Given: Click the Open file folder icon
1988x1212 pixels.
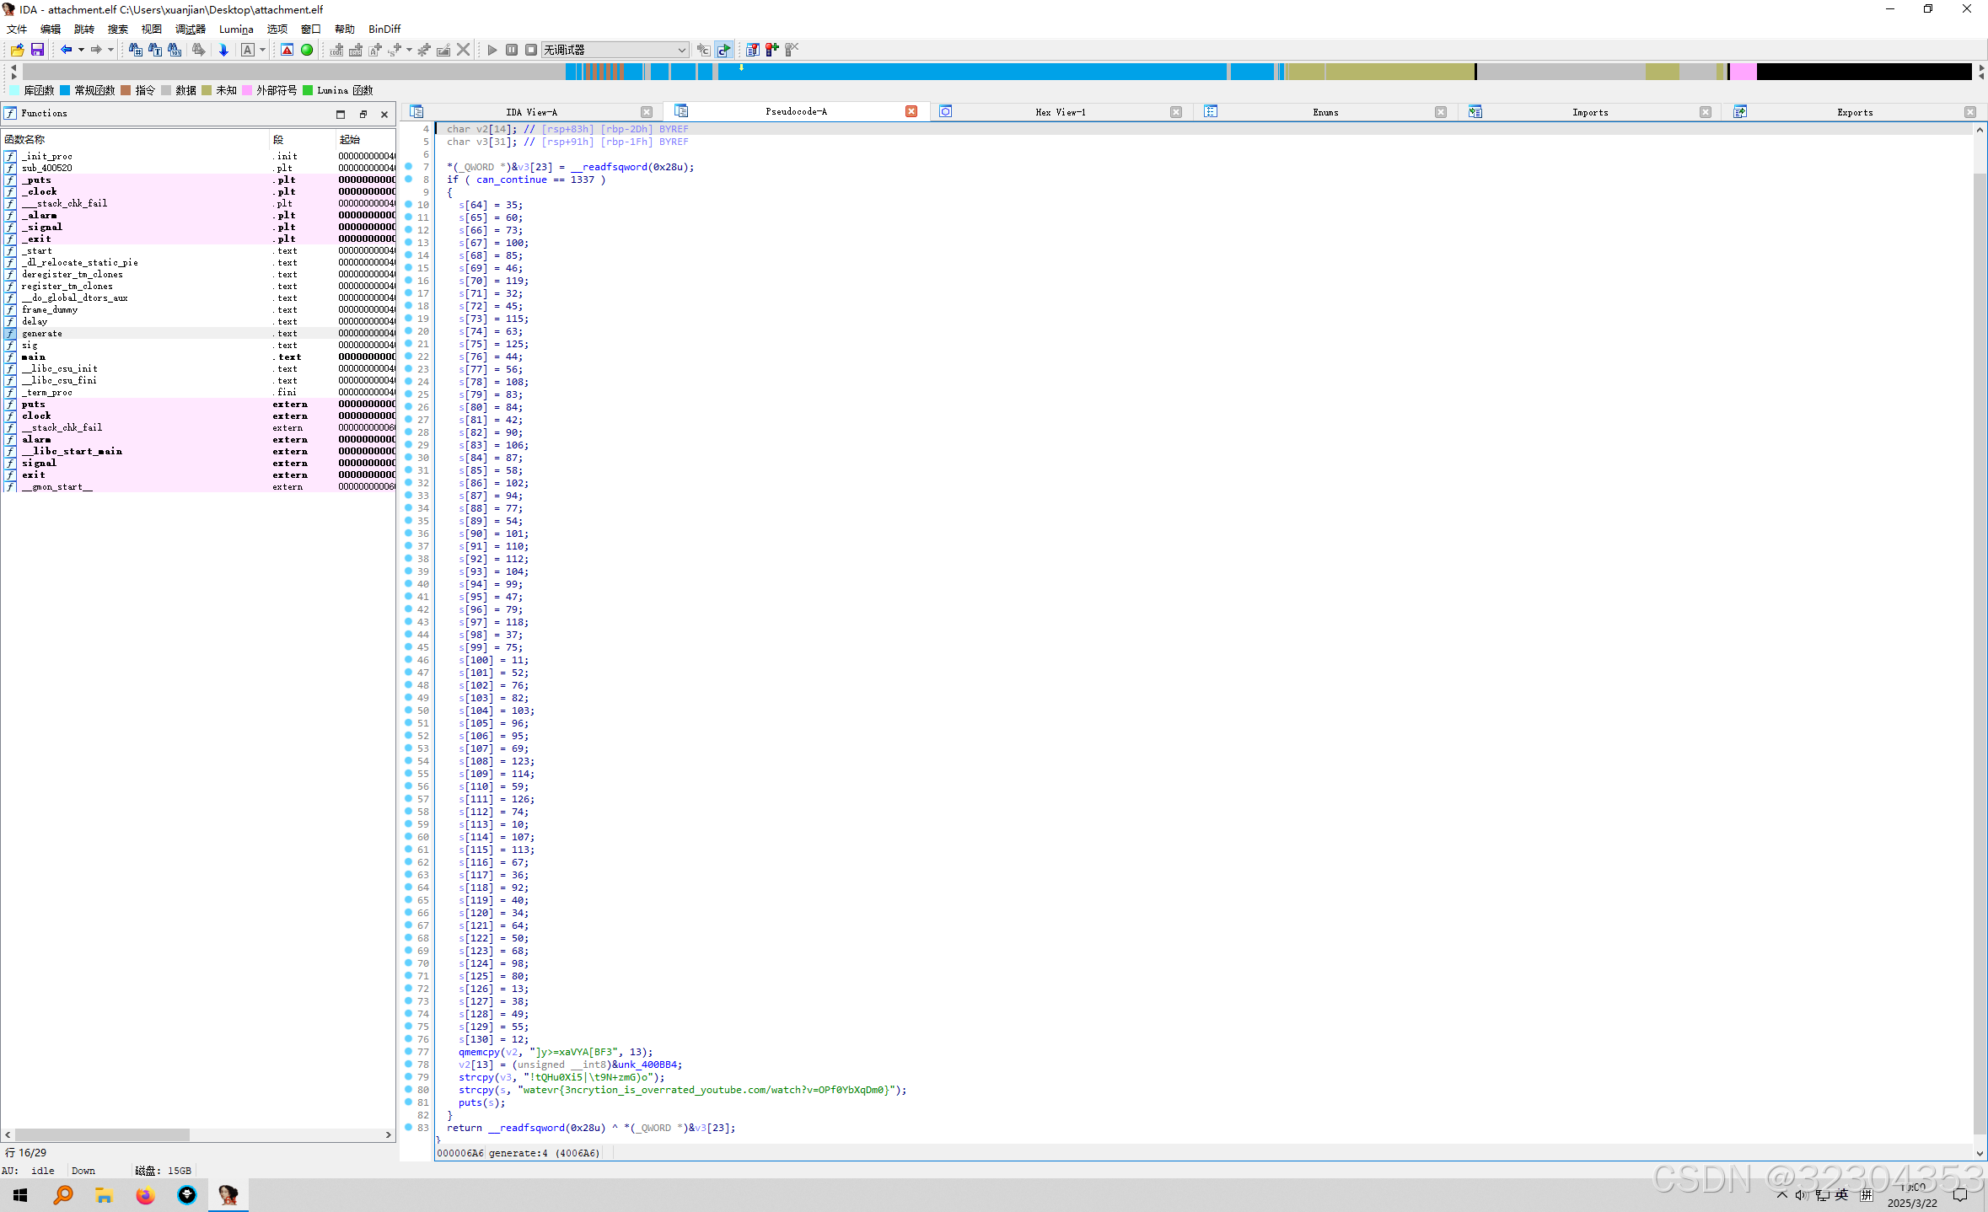Looking at the screenshot, I should pyautogui.click(x=17, y=50).
